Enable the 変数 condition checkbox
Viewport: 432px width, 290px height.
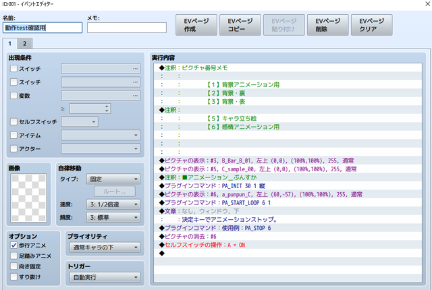point(13,96)
